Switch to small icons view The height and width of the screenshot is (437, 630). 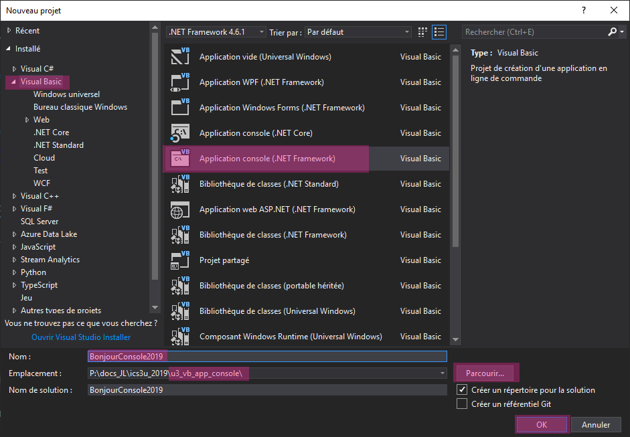422,32
